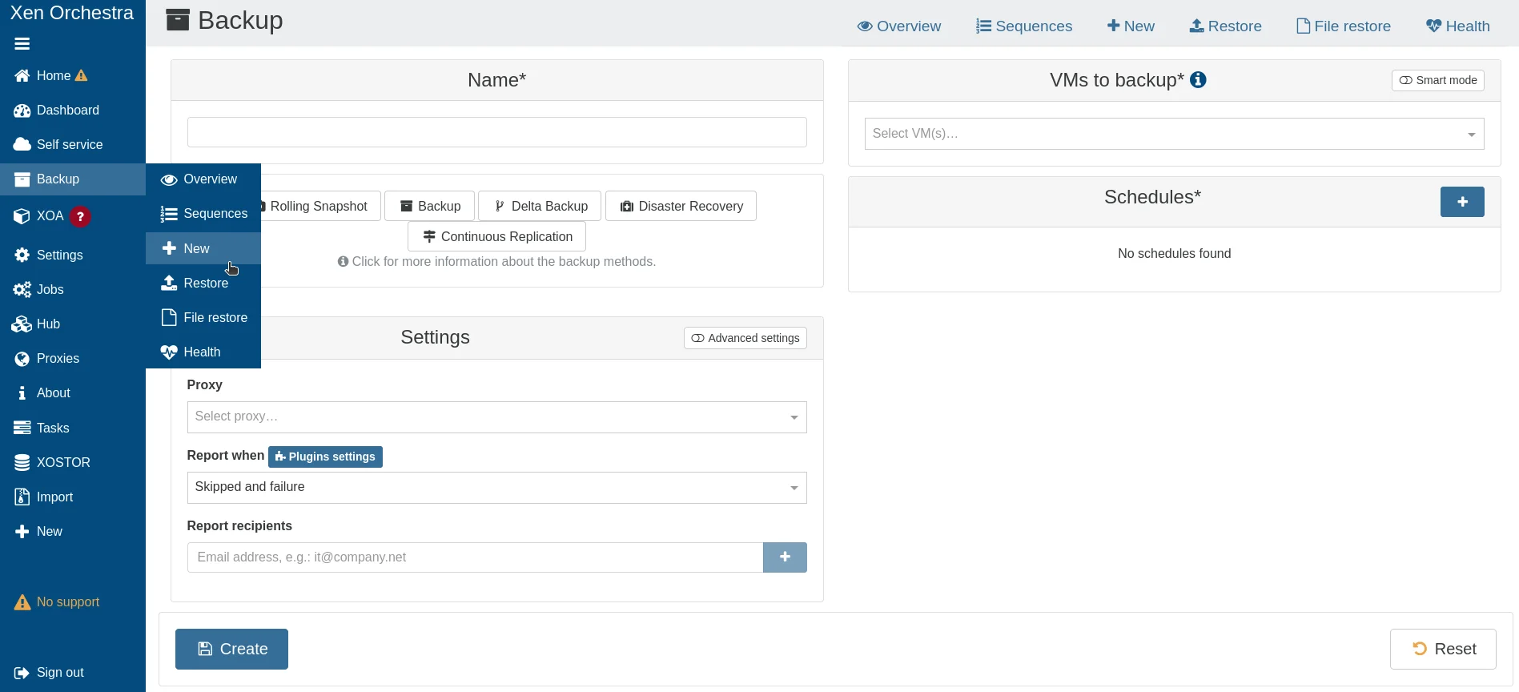Open the Select proxy dropdown
This screenshot has width=1519, height=692.
[496, 417]
